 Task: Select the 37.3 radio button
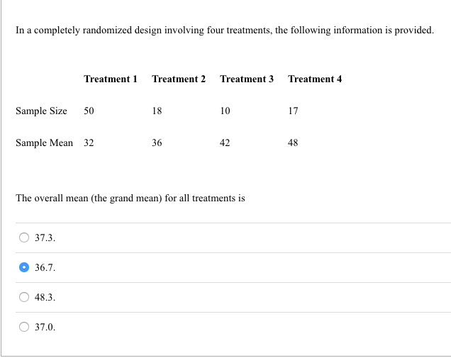(x=25, y=238)
